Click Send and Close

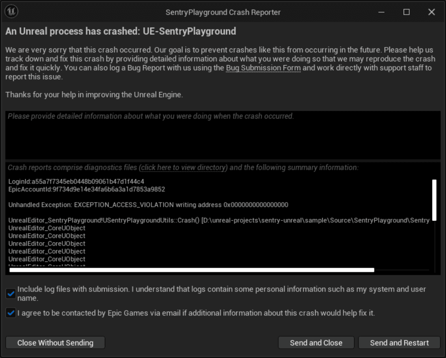pyautogui.click(x=316, y=343)
